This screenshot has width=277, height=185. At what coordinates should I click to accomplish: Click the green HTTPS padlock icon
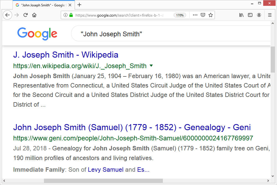71,15
